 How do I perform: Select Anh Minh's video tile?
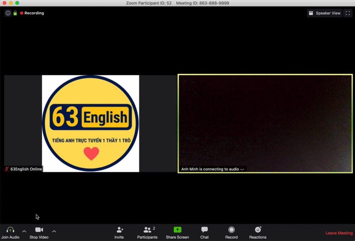click(265, 124)
